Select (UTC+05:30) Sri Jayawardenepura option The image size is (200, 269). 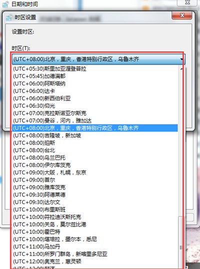point(94,69)
